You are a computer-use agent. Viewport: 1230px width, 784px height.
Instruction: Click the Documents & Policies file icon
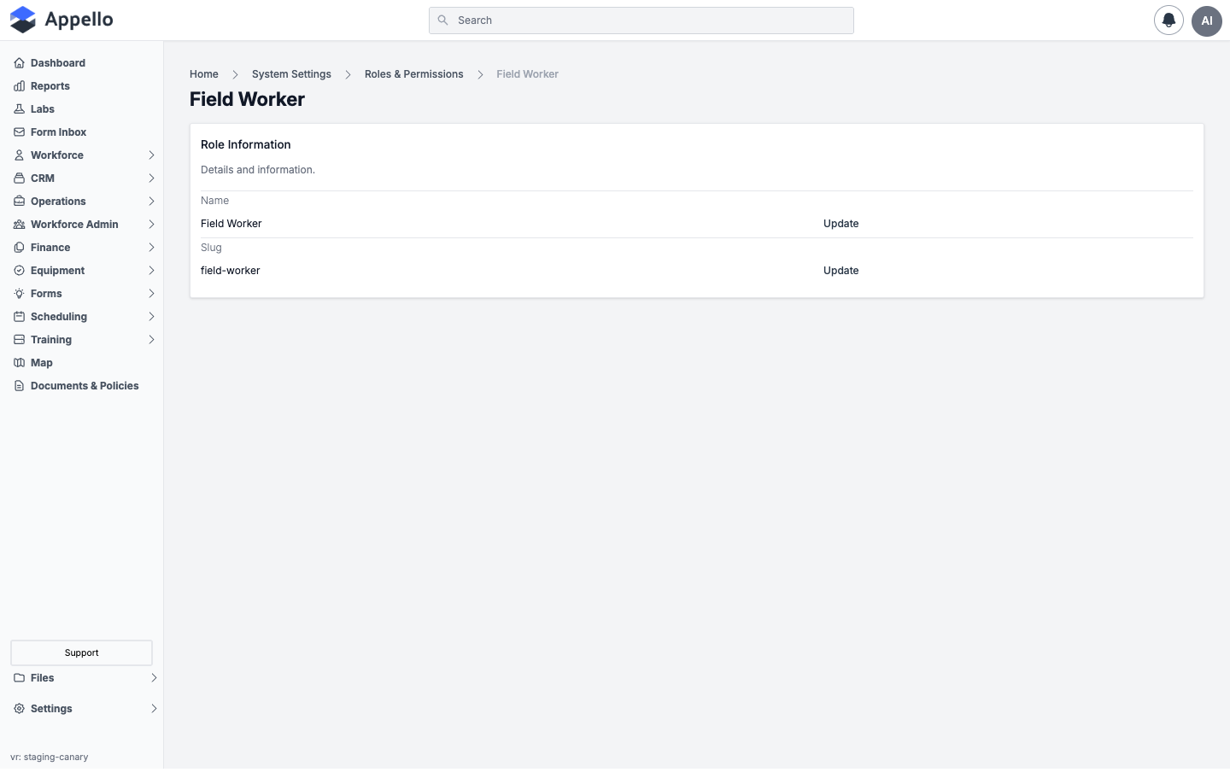19,386
